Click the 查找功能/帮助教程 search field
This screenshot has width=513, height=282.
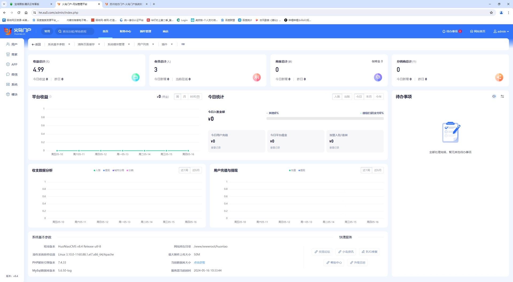[x=75, y=32]
